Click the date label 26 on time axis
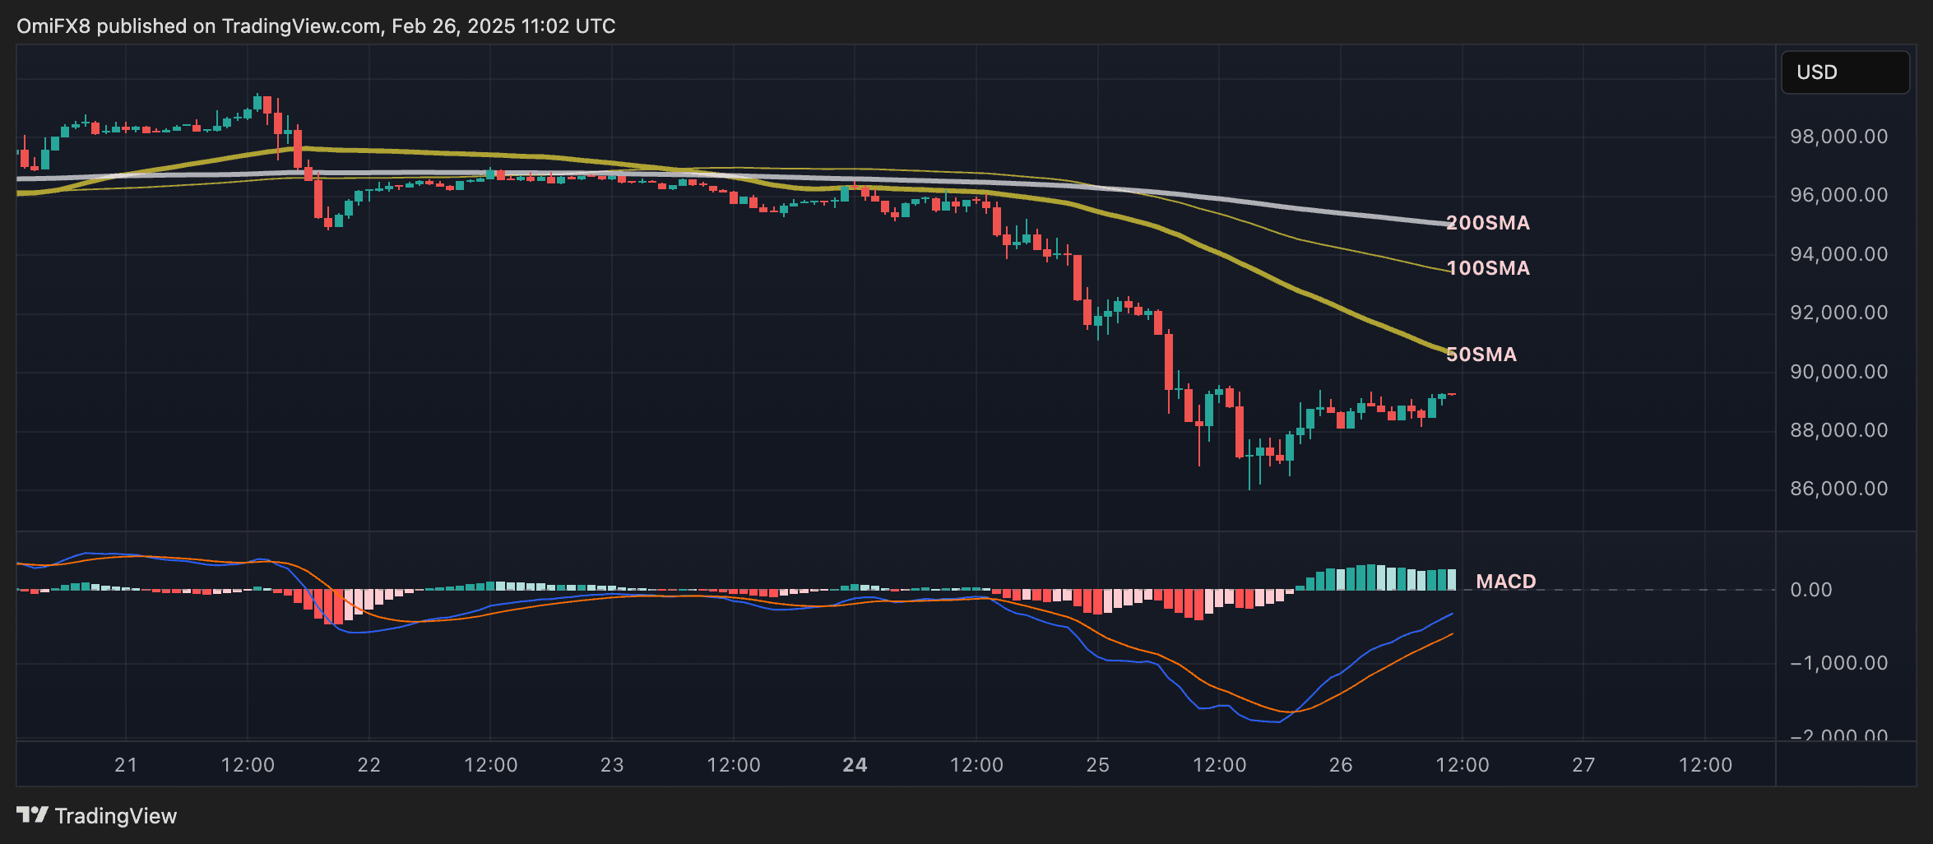Screen dimensions: 1933x844 coord(1341,765)
